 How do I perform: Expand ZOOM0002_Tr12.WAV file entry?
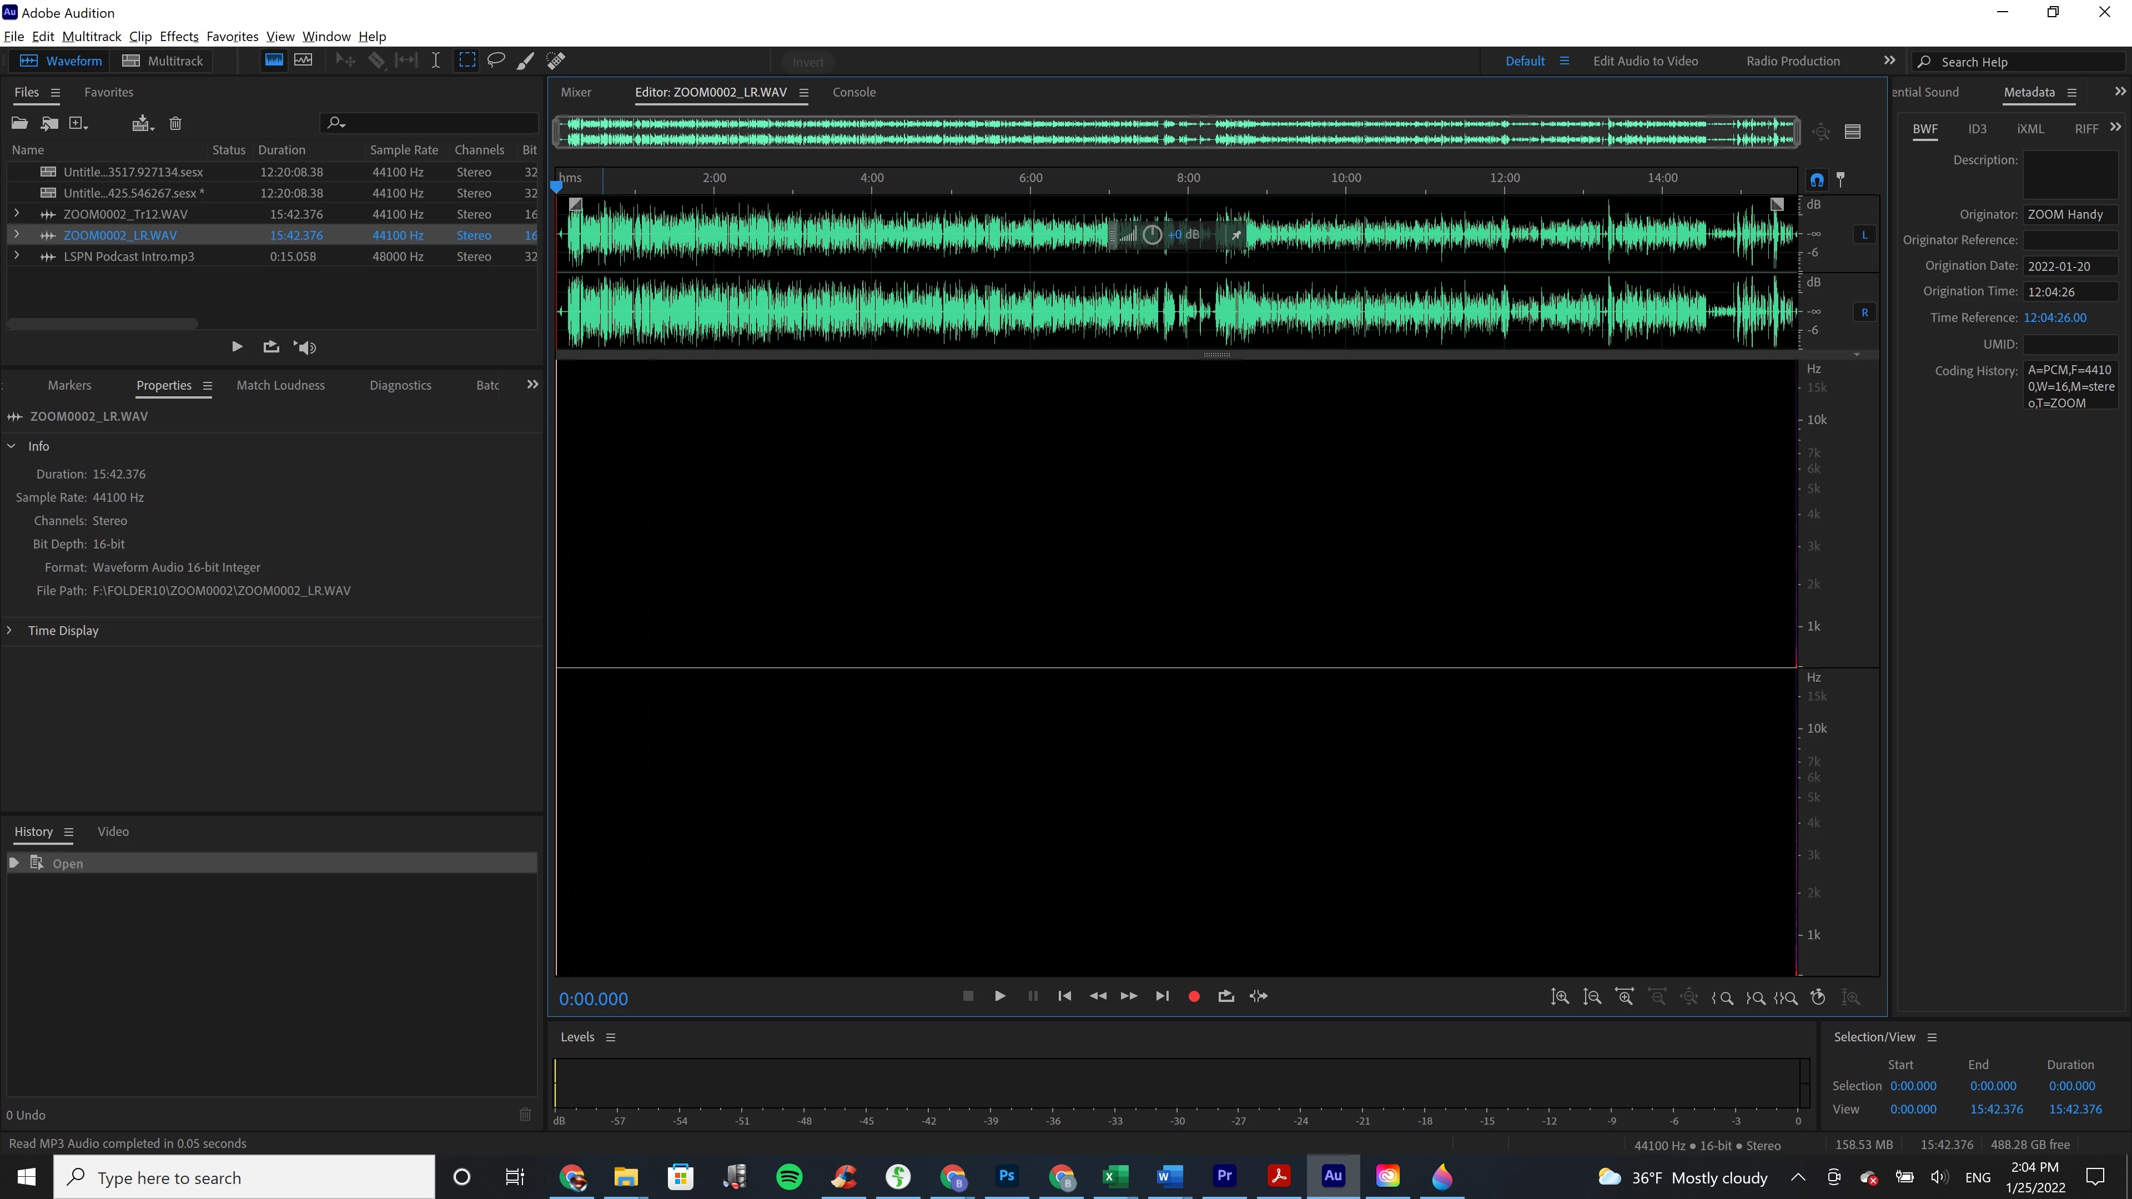(17, 214)
